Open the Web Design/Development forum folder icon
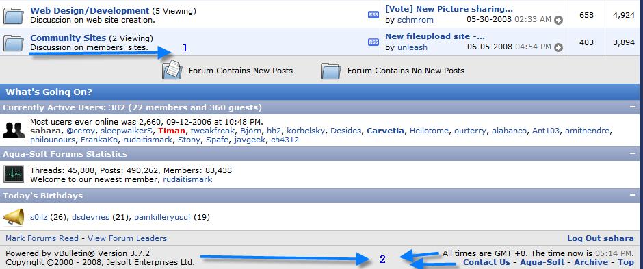This screenshot has width=643, height=269. [14, 16]
